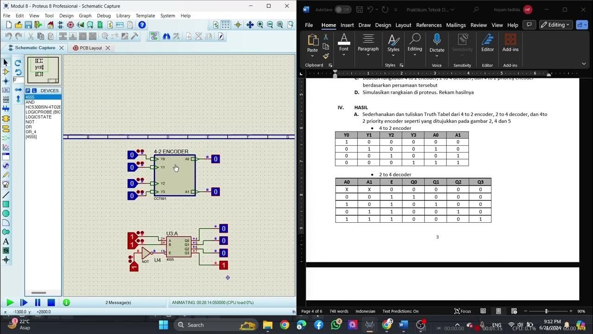The width and height of the screenshot is (593, 334).
Task: Open the Insert tab in Word
Action: tap(347, 25)
